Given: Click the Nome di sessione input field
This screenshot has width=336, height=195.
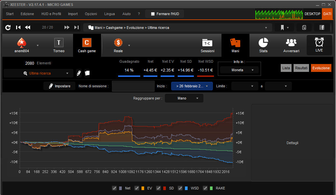Looking at the screenshot, I should pyautogui.click(x=133, y=86).
